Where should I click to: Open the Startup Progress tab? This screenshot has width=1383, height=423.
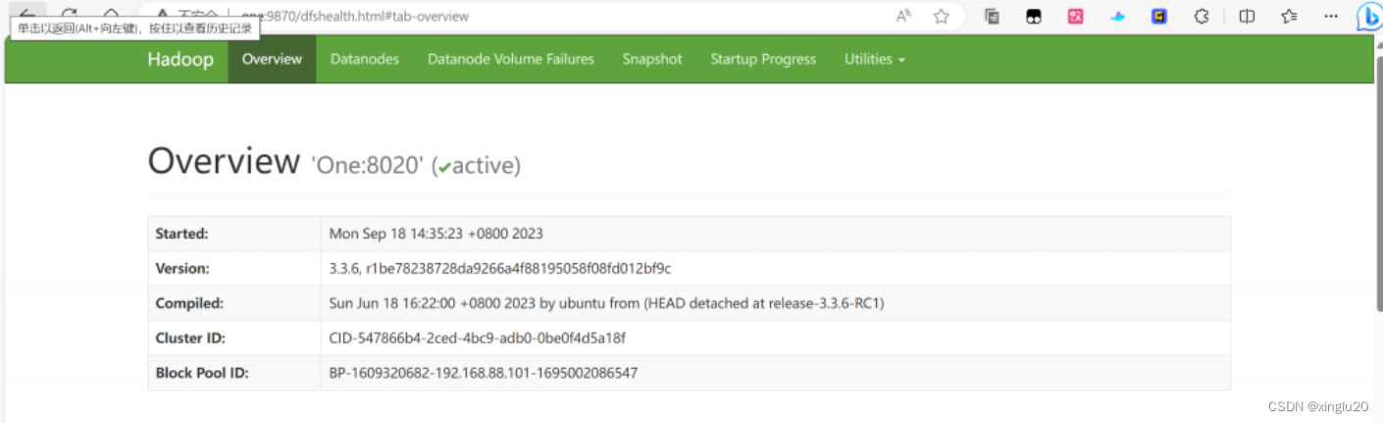pos(763,59)
